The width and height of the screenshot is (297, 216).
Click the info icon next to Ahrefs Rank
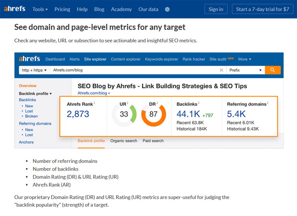pos(94,103)
